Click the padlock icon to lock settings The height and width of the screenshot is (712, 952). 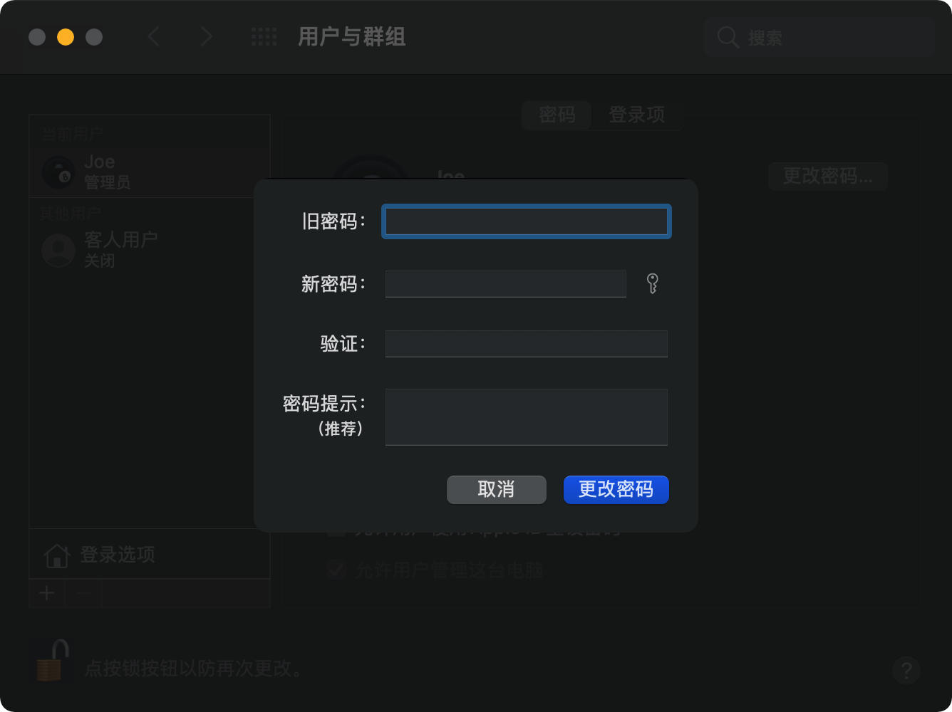(53, 661)
